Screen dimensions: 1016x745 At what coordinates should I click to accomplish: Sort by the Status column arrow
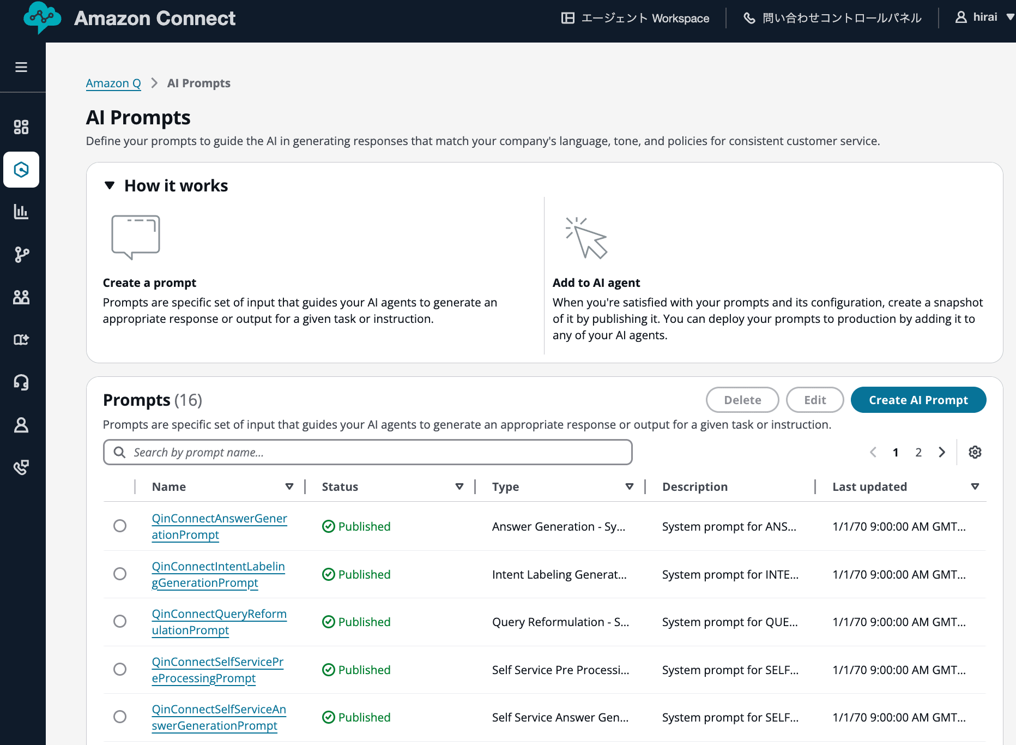[x=459, y=486]
